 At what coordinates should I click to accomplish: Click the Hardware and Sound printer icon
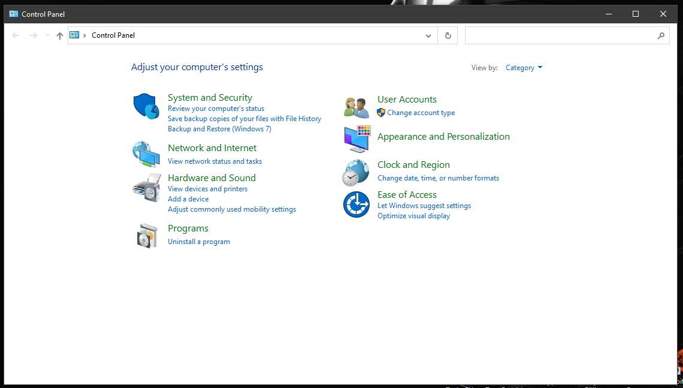[x=146, y=188]
